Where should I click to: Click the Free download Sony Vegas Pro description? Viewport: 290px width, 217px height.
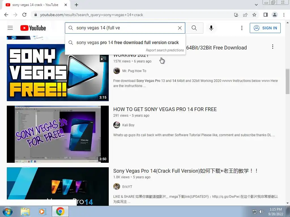coord(195,83)
